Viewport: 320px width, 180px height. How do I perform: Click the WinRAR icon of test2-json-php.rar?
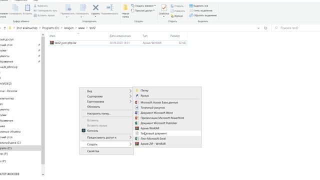tap(52, 43)
